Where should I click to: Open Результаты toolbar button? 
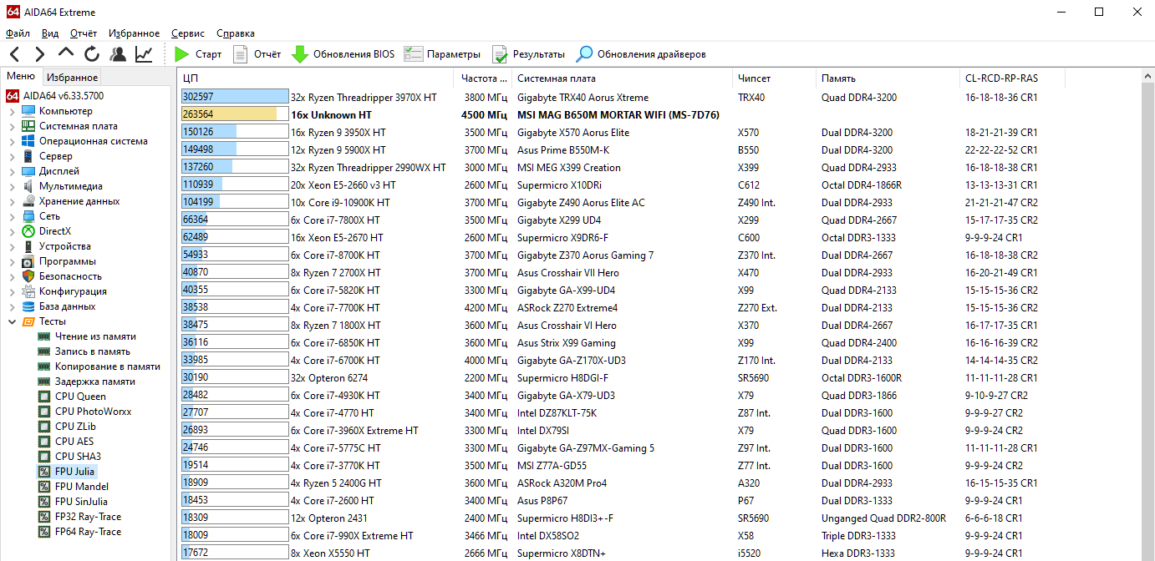tap(528, 54)
